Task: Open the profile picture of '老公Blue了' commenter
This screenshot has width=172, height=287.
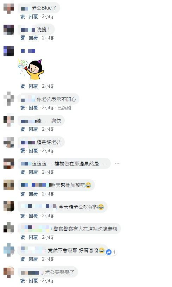Action: [x=9, y=8]
